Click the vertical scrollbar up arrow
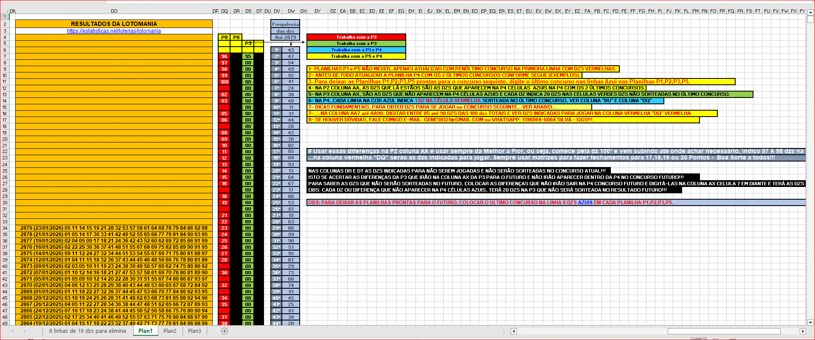The height and width of the screenshot is (340, 815). point(810,11)
